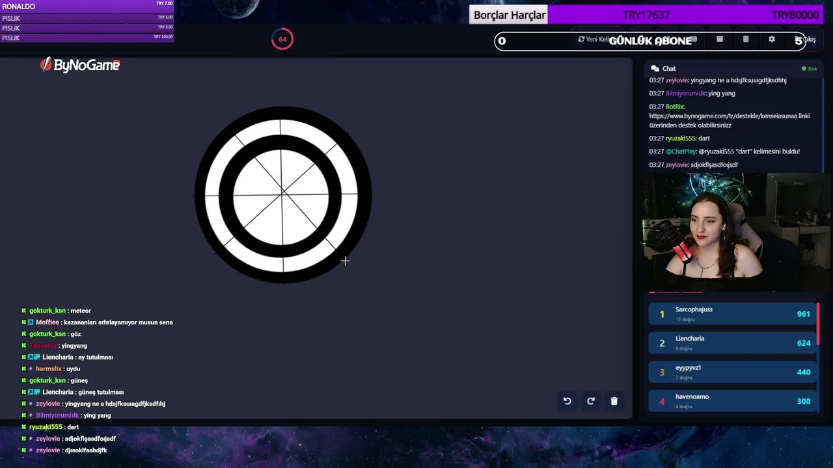Select havenoamo leaderboard row

pos(733,401)
